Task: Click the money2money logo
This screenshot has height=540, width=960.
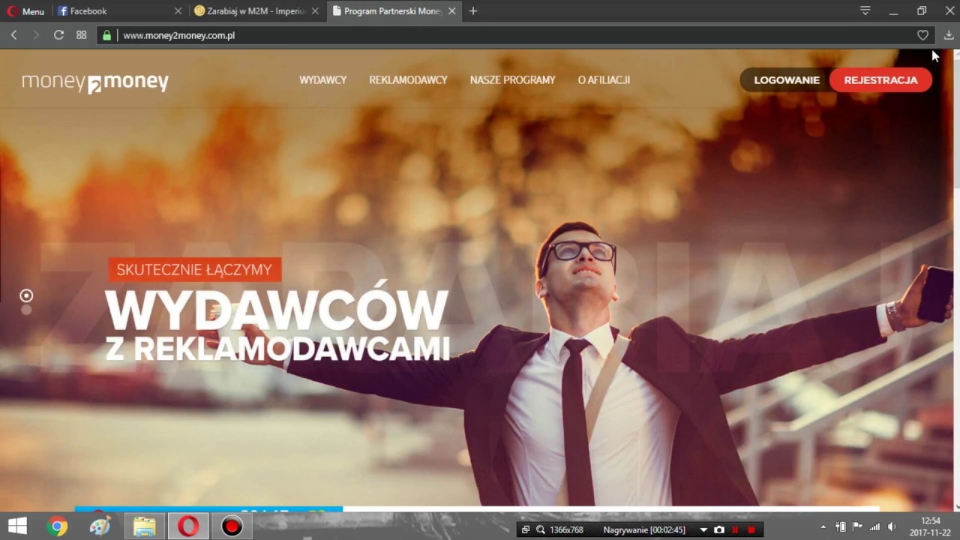Action: click(95, 82)
